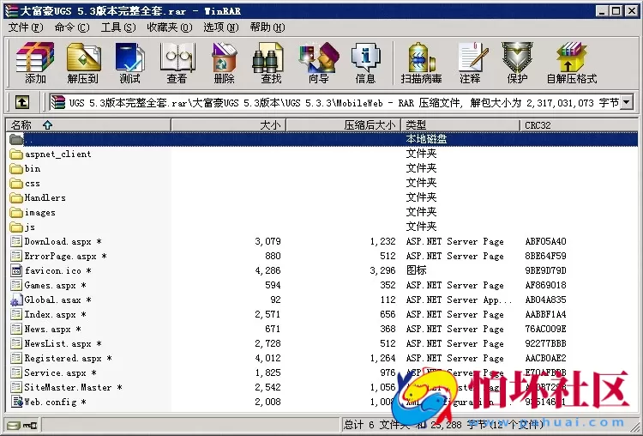Open the Favorites (收藏夹) menu
The height and width of the screenshot is (436, 643).
coord(170,27)
